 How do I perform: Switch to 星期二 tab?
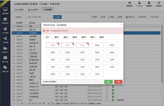tap(57, 37)
